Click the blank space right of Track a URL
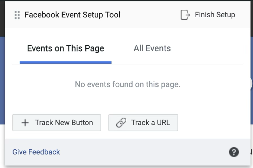This screenshot has height=168, width=253. click(212, 123)
